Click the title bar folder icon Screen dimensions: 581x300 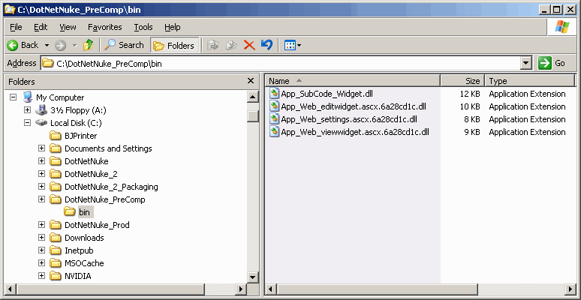[x=10, y=9]
